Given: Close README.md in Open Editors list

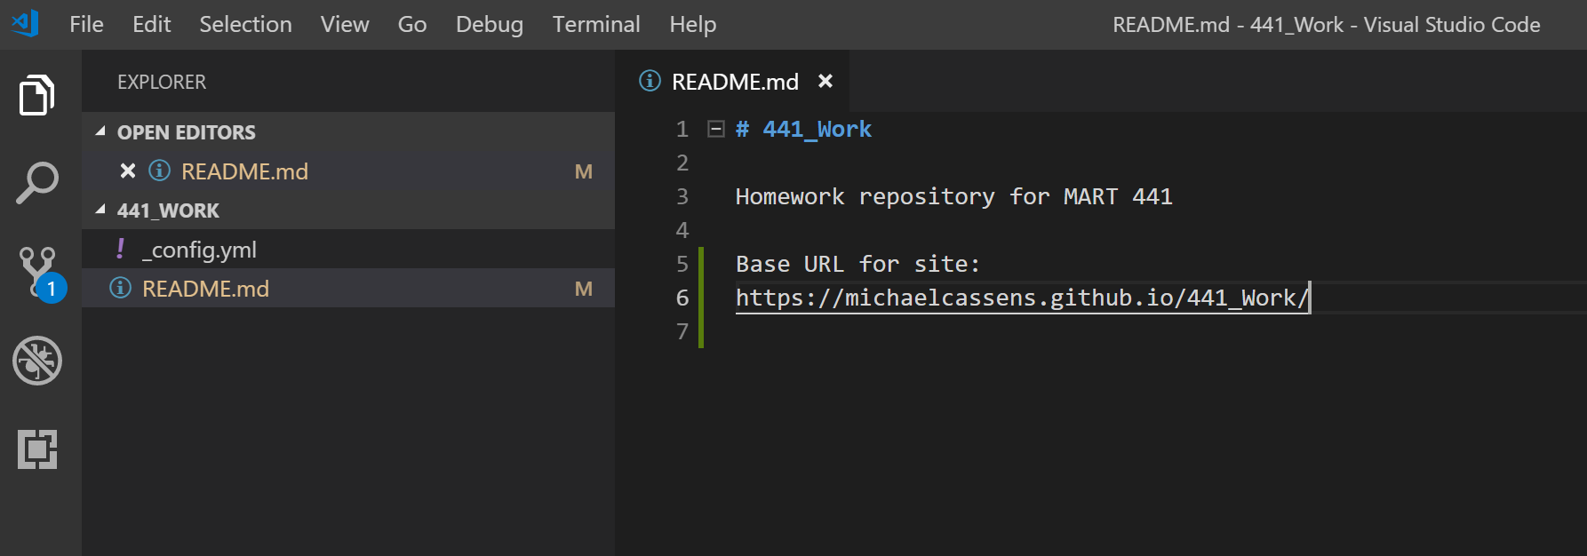Looking at the screenshot, I should tap(128, 171).
